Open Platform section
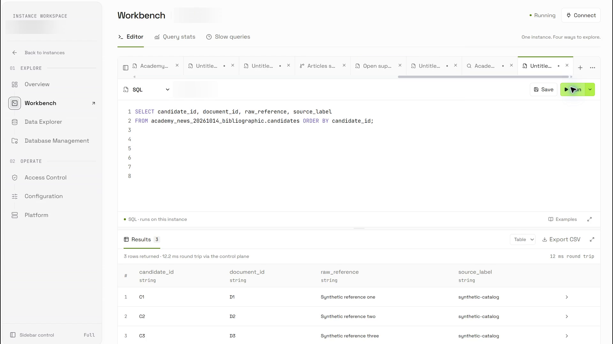Viewport: 613px width, 344px height. pyautogui.click(x=36, y=215)
